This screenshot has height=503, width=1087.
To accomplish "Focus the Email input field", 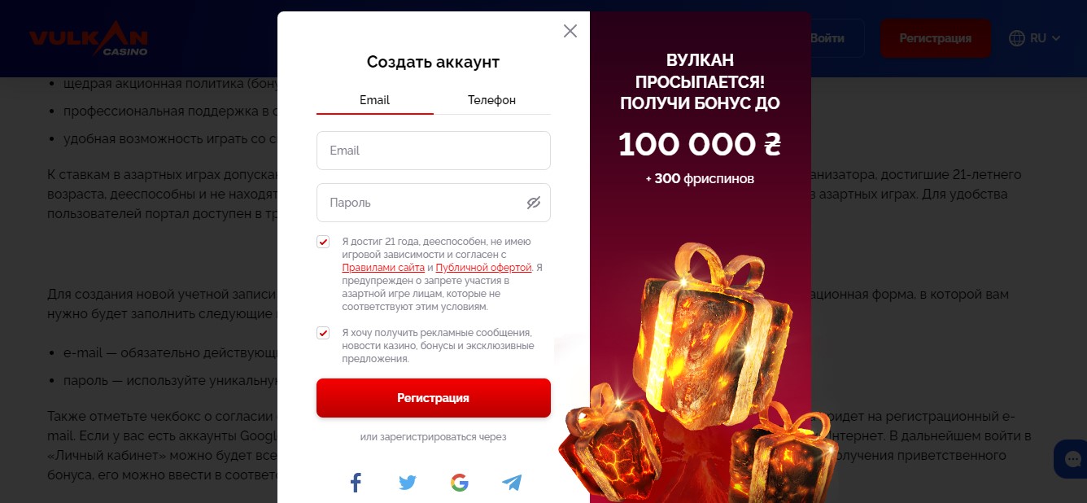I will click(x=434, y=151).
